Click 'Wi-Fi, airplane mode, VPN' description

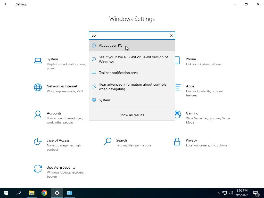(x=65, y=91)
